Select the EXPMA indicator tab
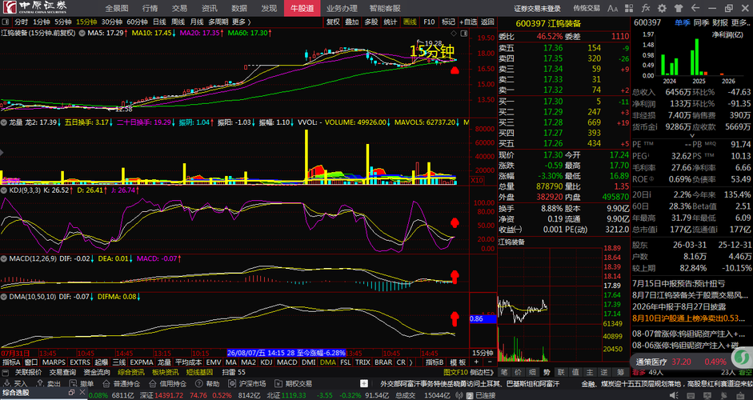The height and width of the screenshot is (400, 753). (142, 362)
